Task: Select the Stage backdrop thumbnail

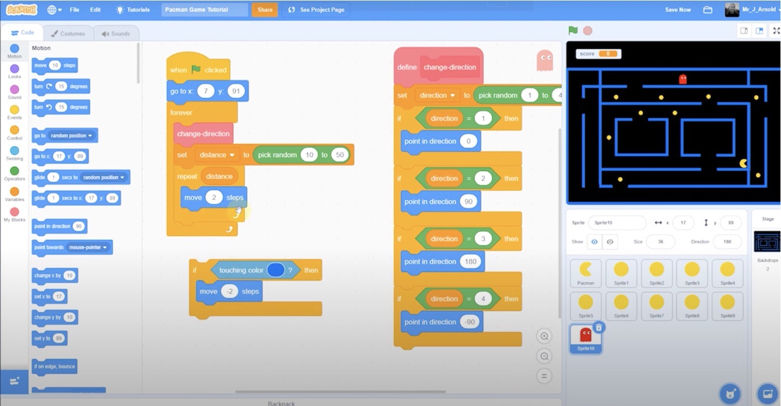Action: click(x=766, y=242)
